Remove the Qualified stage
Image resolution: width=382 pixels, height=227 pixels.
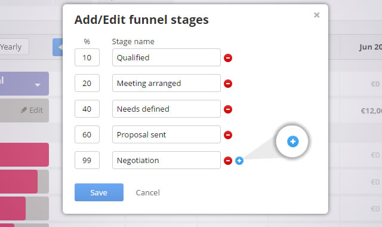coord(228,58)
